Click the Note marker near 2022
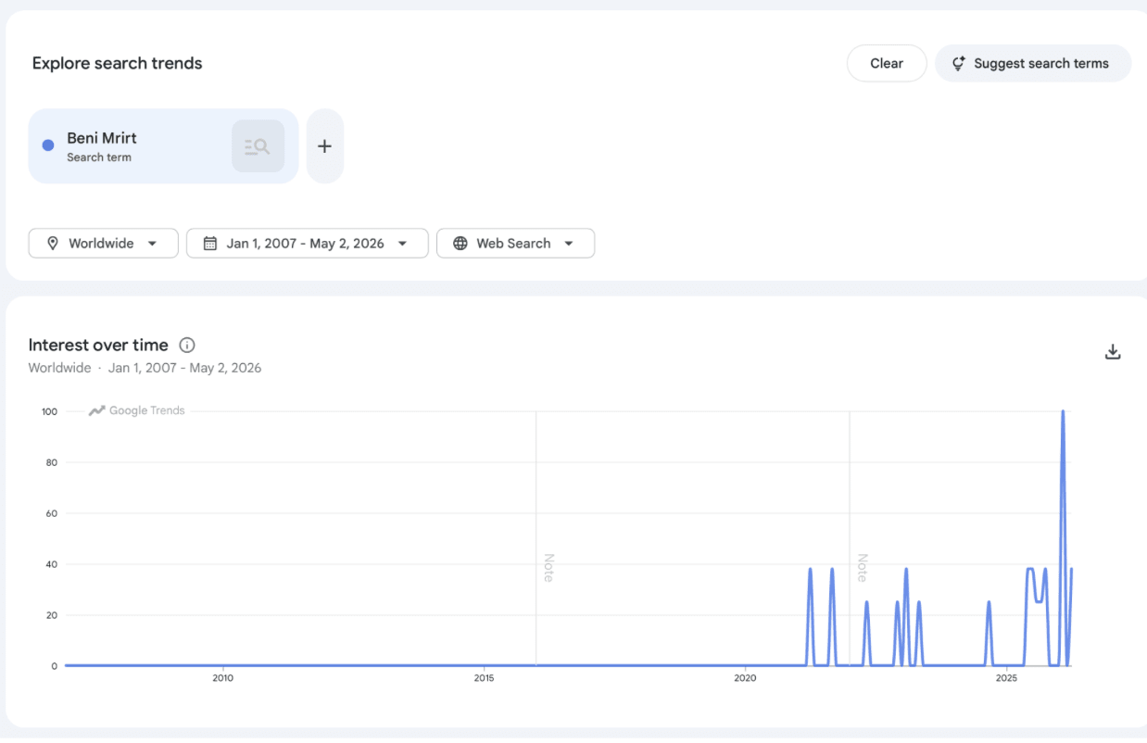1147x743 pixels. click(x=862, y=568)
